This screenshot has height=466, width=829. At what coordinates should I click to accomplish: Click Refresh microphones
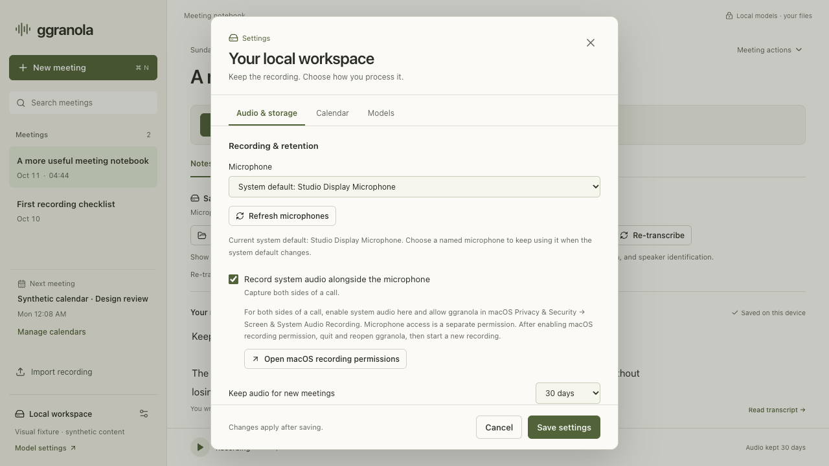pos(282,216)
